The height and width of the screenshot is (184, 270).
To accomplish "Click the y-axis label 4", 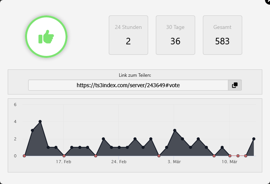I will pos(15,122).
